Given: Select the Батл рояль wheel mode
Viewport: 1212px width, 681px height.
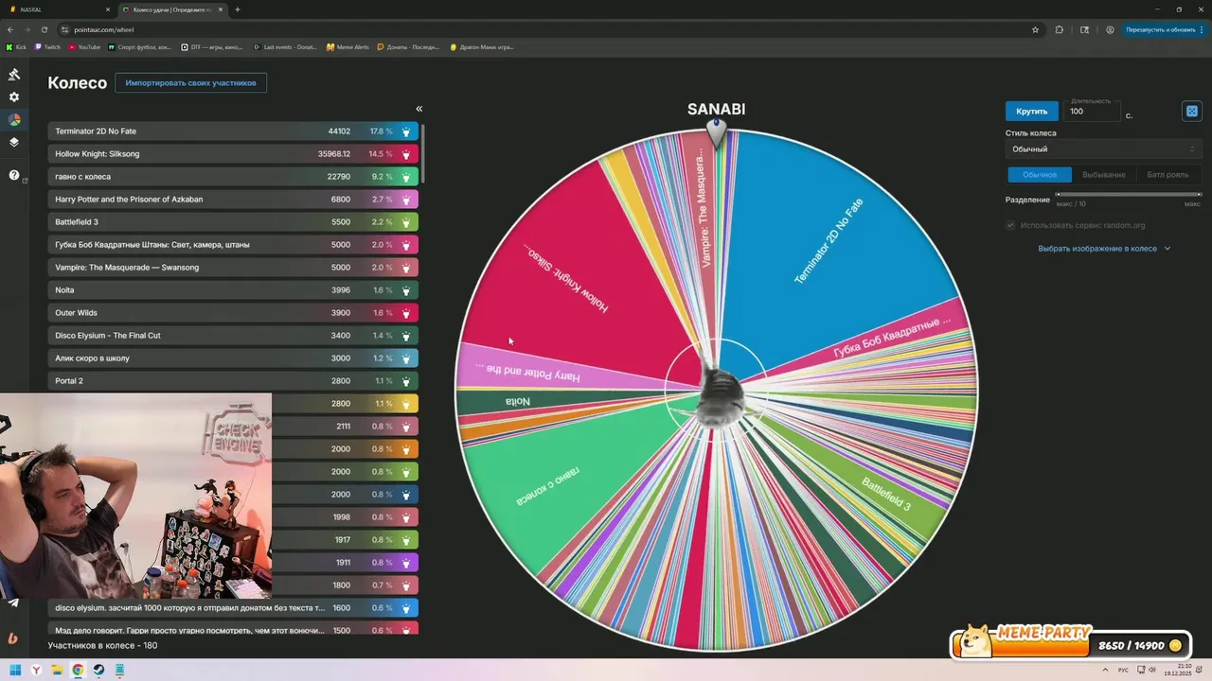Looking at the screenshot, I should tap(1167, 175).
